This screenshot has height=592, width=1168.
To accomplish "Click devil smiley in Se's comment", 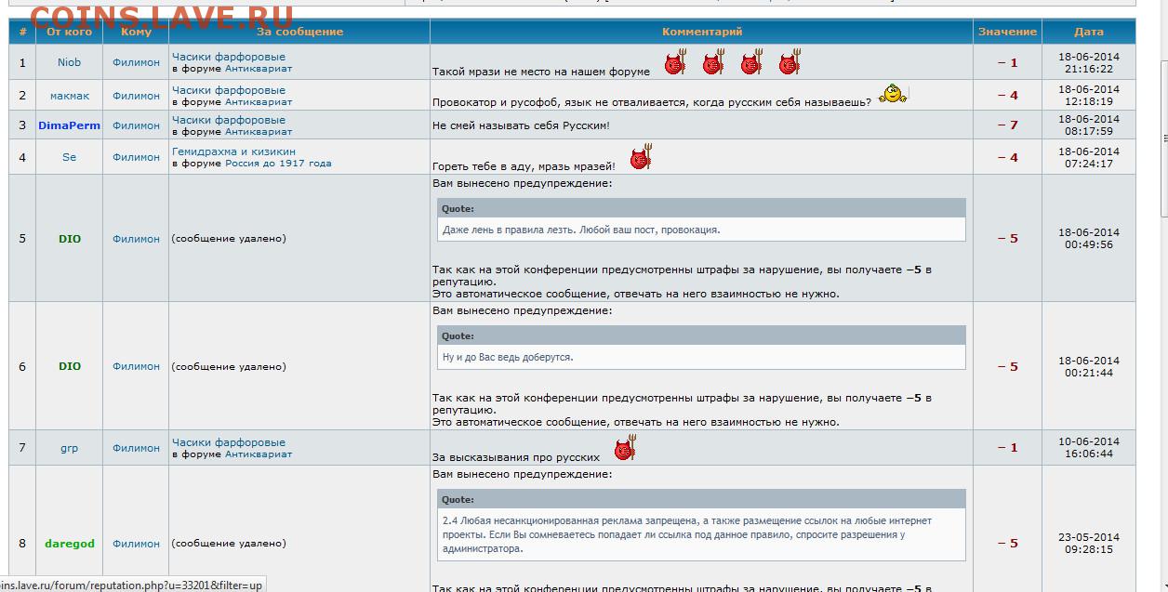I will (642, 157).
